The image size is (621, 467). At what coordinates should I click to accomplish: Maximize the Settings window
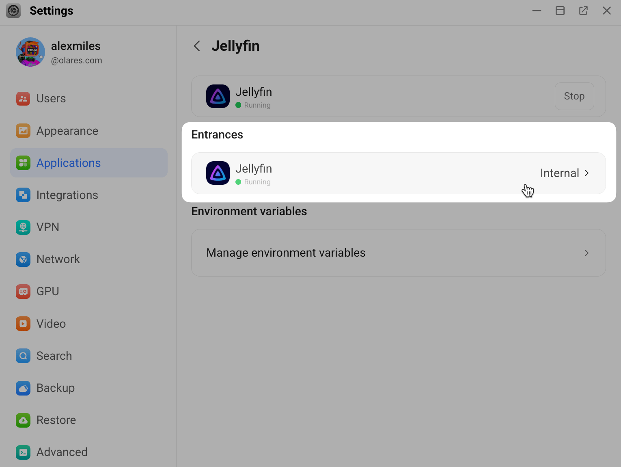(x=560, y=11)
